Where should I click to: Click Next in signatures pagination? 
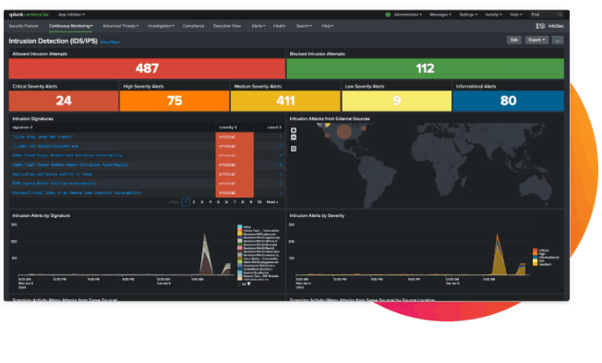272,202
